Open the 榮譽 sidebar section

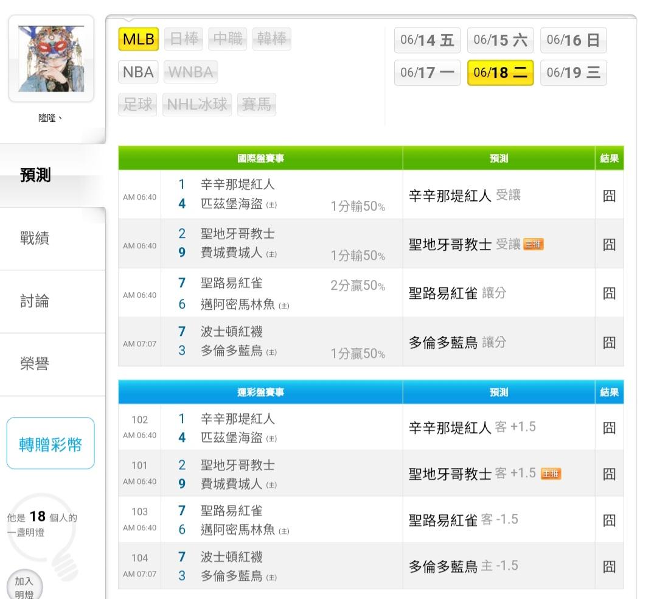tap(52, 364)
